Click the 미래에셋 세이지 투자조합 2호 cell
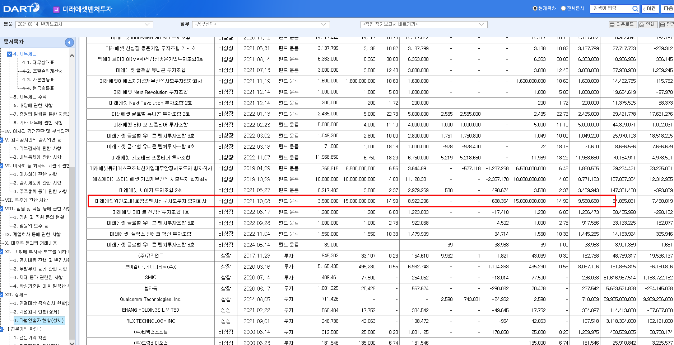 point(151,190)
